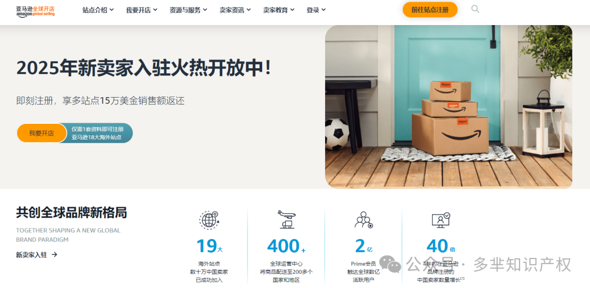Click the Prime members people icon
Viewport: 590px width, 288px height.
pos(363,220)
